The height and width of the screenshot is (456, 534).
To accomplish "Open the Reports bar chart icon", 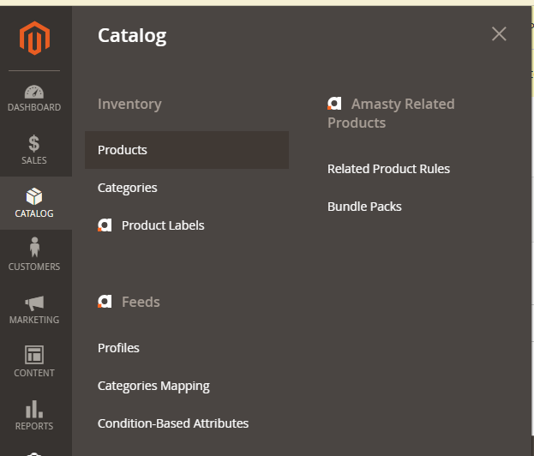I will (34, 409).
